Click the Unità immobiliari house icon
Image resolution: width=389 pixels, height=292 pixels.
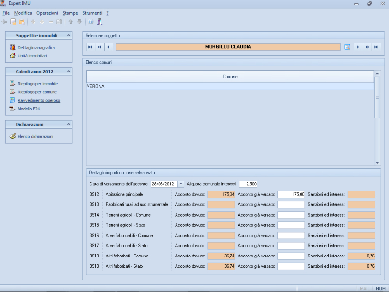[x=13, y=56]
